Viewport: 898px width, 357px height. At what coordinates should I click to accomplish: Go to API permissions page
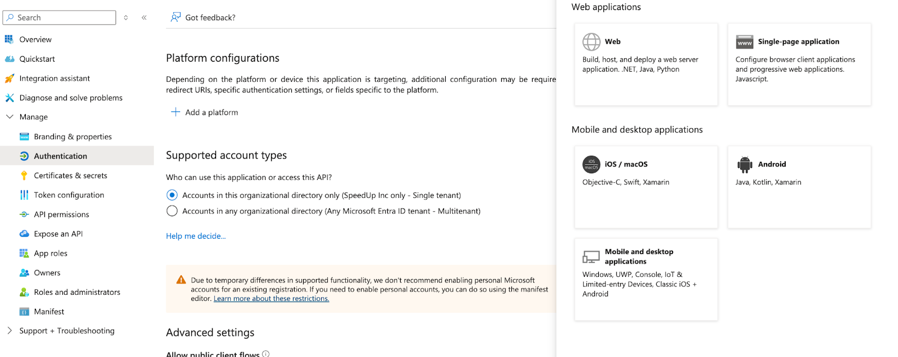(61, 214)
